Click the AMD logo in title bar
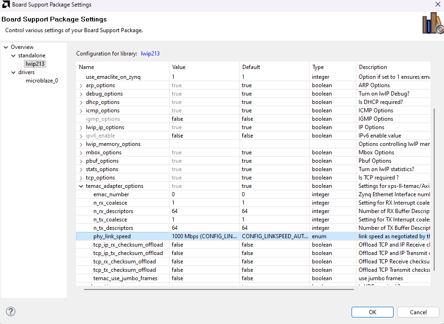444x324 pixels. pyautogui.click(x=6, y=5)
